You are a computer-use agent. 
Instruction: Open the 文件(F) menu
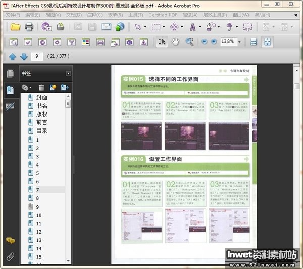tap(13, 15)
